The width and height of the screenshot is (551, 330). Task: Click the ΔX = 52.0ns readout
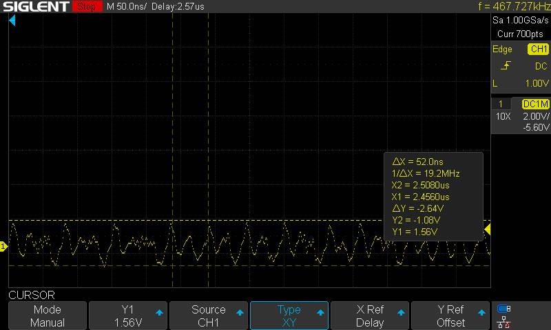tap(417, 162)
